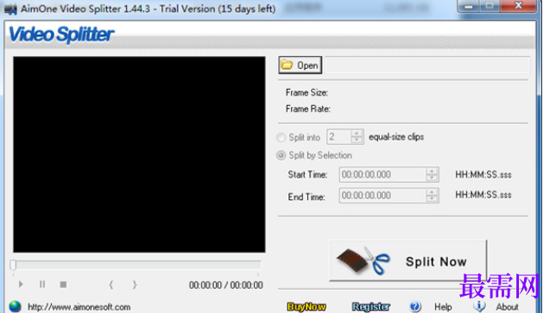Screen dimensions: 556x313
Task: Decrease Start Time with down arrow
Action: pyautogui.click(x=432, y=178)
